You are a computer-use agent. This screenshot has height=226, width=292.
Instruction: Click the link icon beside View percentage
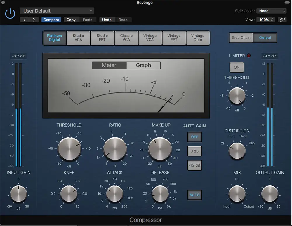click(282, 20)
